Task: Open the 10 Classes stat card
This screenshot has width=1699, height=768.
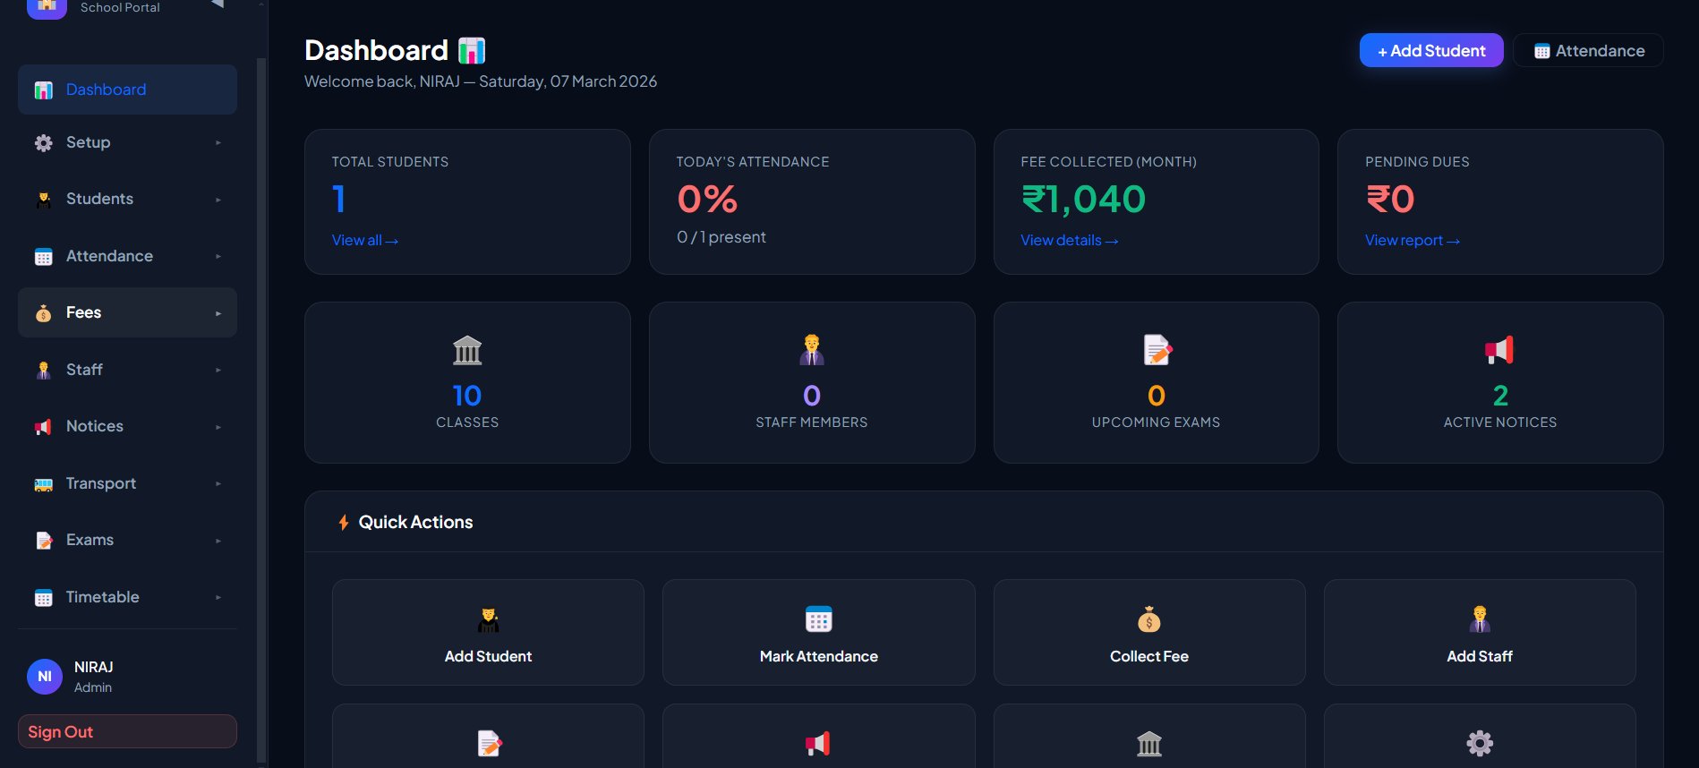Action: tap(467, 382)
